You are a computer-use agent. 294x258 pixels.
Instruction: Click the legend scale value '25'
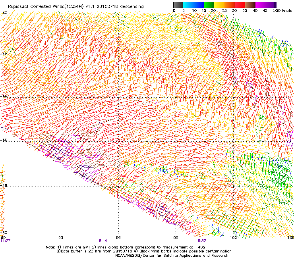224,10
